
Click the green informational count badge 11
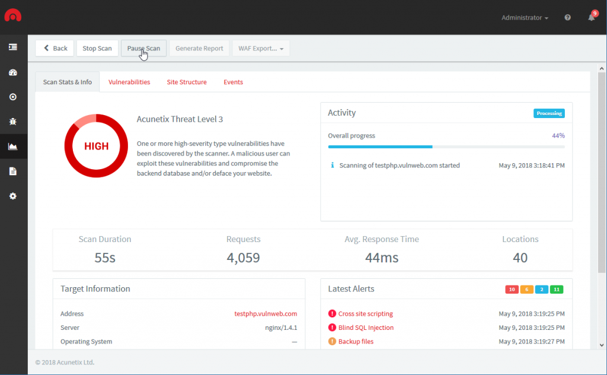point(557,290)
